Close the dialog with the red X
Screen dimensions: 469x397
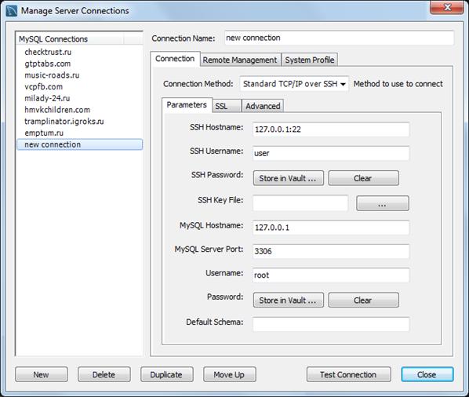coord(447,7)
